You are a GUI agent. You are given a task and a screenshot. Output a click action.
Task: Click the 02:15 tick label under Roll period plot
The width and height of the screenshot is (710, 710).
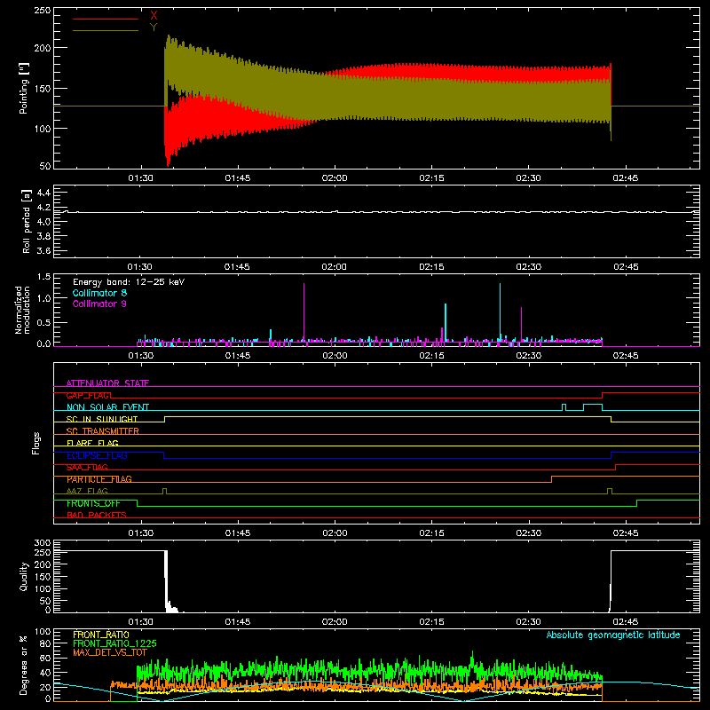click(x=431, y=267)
